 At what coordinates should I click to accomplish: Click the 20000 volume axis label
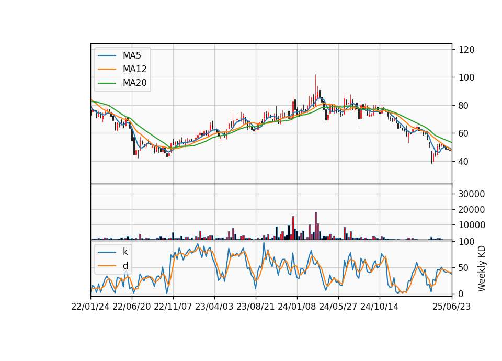click(x=472, y=209)
